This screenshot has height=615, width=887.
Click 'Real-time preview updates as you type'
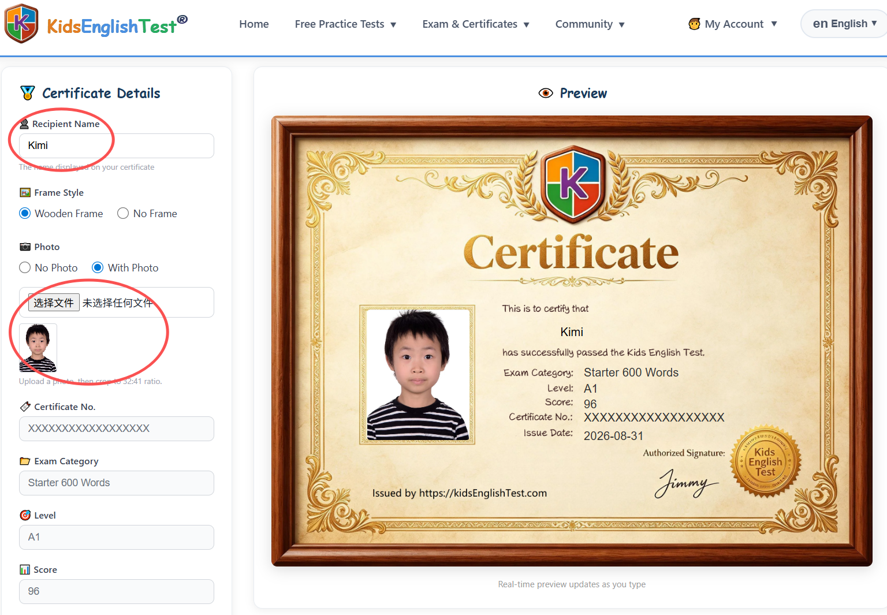(572, 584)
